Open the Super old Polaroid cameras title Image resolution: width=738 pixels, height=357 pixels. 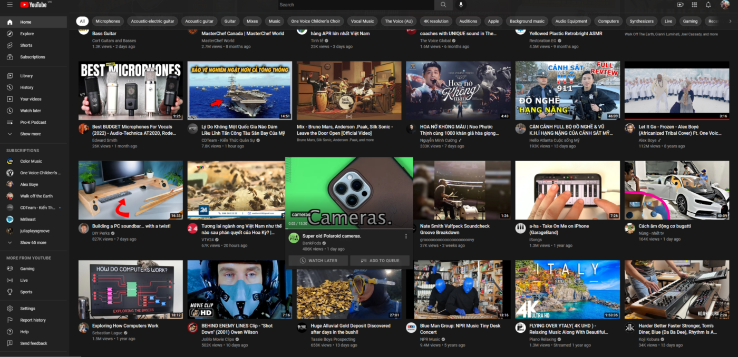[332, 236]
